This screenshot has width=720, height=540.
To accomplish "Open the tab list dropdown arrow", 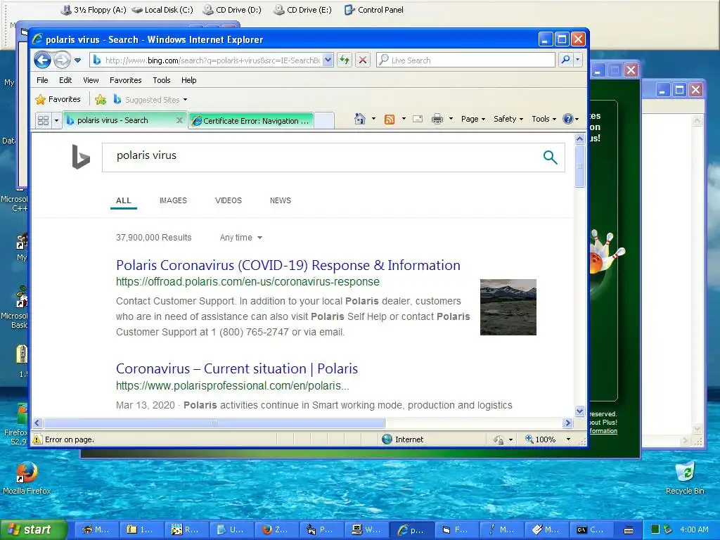I will pos(56,121).
